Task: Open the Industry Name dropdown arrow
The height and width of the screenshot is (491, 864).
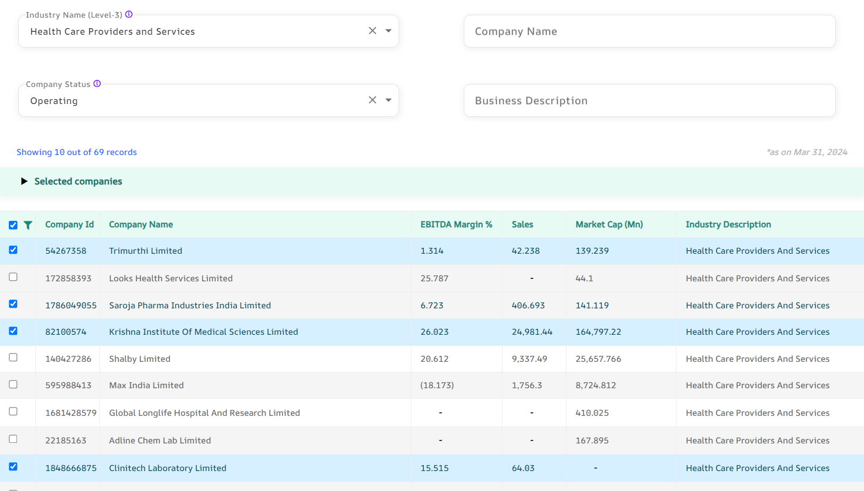Action: [x=389, y=31]
